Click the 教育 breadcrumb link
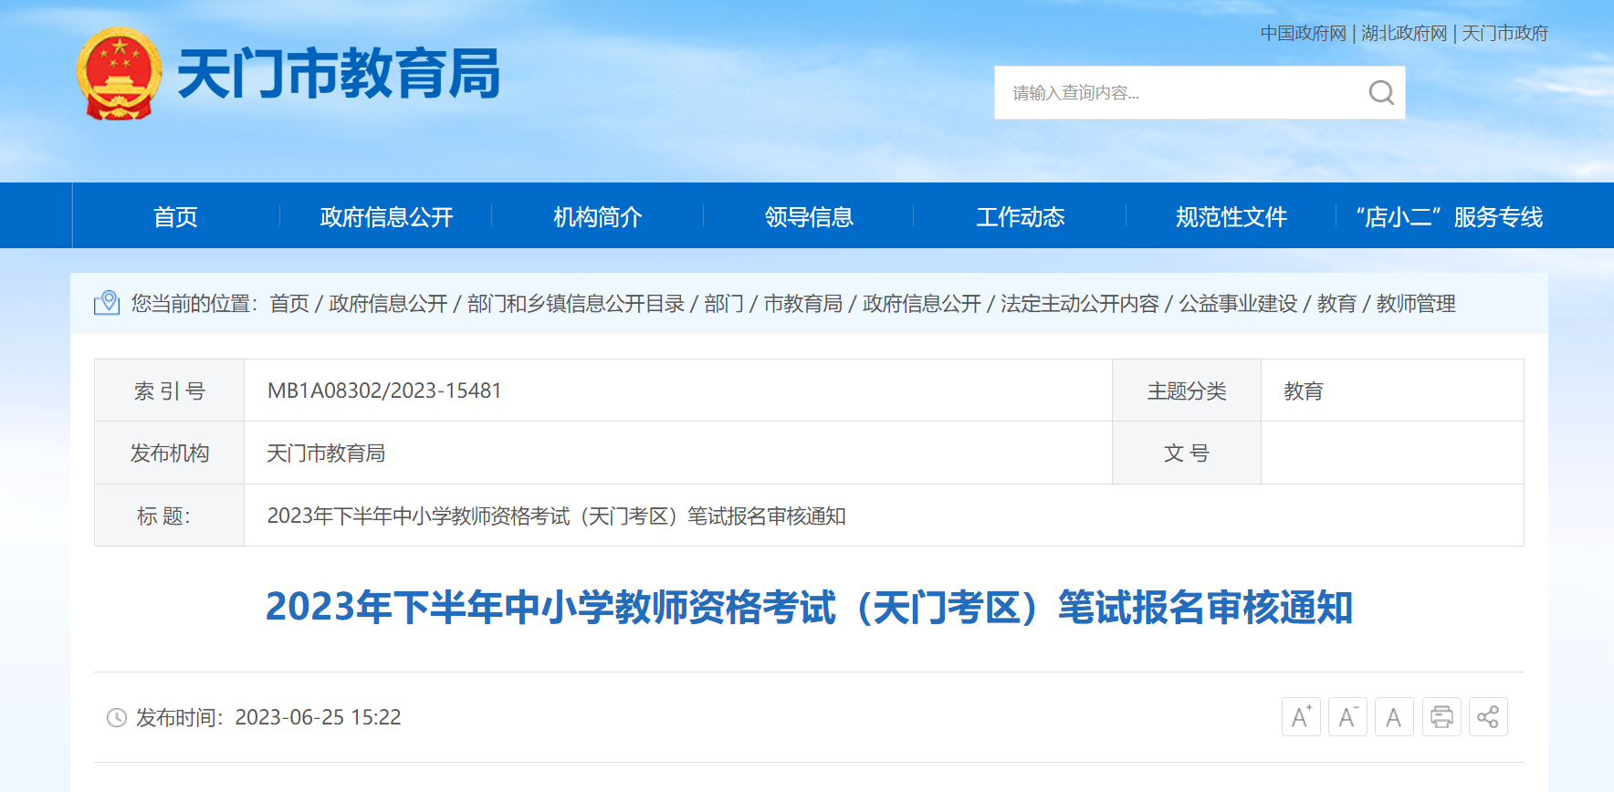The height and width of the screenshot is (792, 1614). coord(1336,303)
